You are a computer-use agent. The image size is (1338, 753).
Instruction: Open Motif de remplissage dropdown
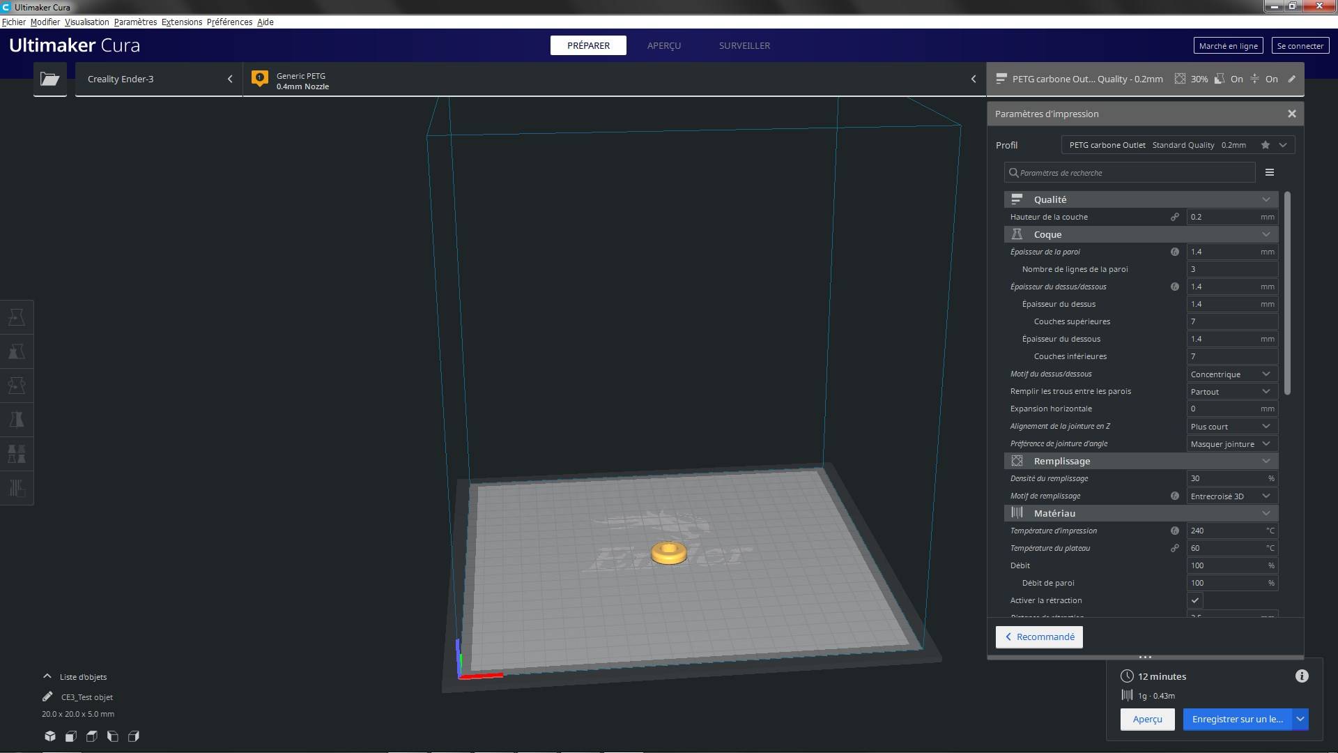click(1232, 496)
